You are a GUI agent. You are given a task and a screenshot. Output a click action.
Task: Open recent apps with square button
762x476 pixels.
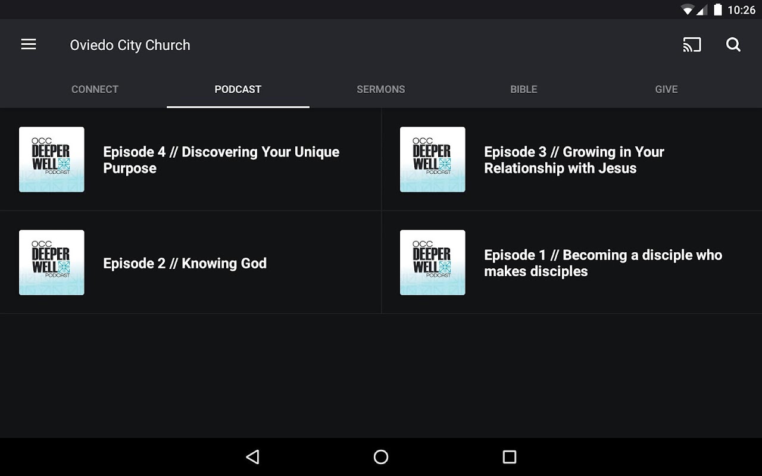click(510, 457)
